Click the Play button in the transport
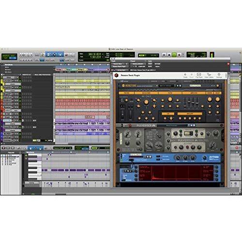 point(174,55)
